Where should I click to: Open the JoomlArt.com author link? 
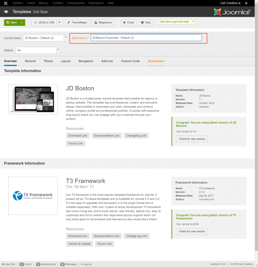206,199
